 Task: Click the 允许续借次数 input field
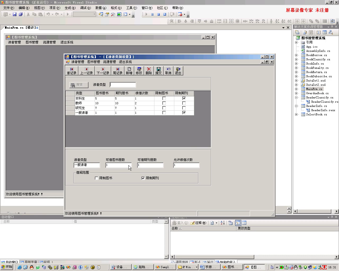[x=186, y=165]
